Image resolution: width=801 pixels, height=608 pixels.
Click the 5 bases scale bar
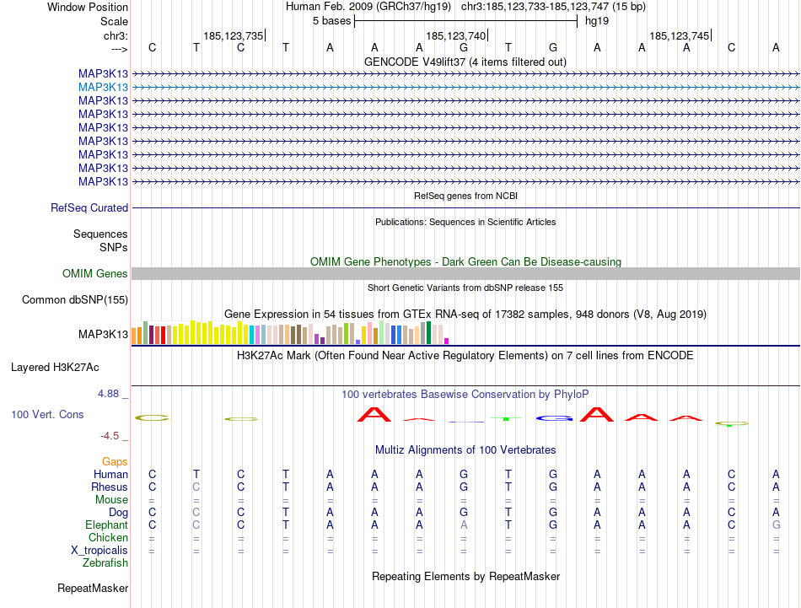pos(466,21)
